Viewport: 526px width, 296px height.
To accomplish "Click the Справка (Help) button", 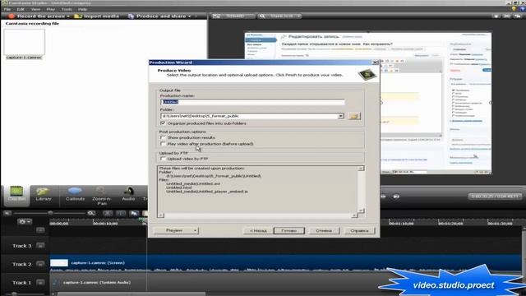I will [x=359, y=230].
